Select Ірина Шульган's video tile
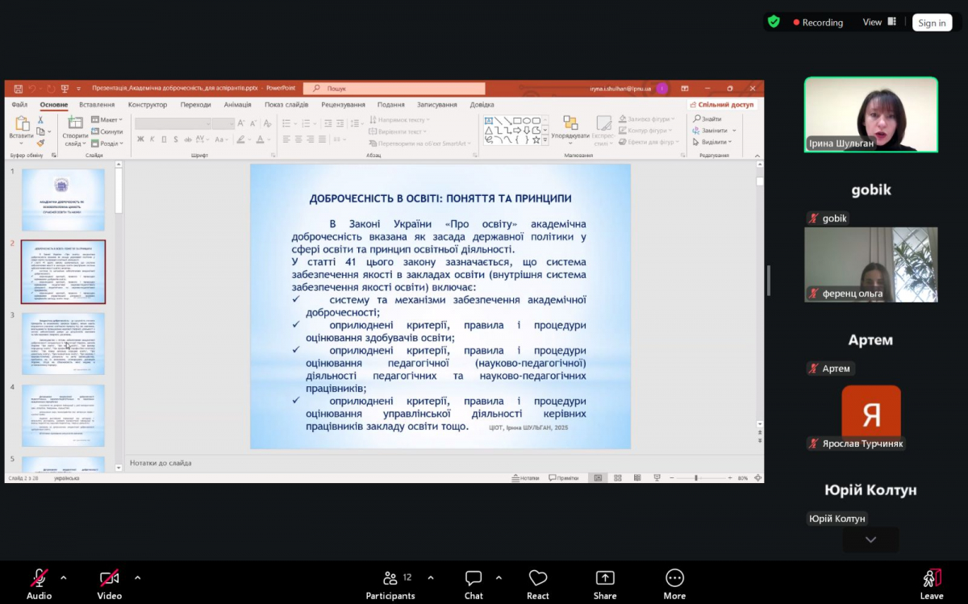The image size is (968, 604). [870, 115]
